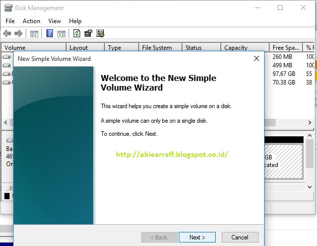Open the View menu
317x246 pixels.
(x=54, y=21)
